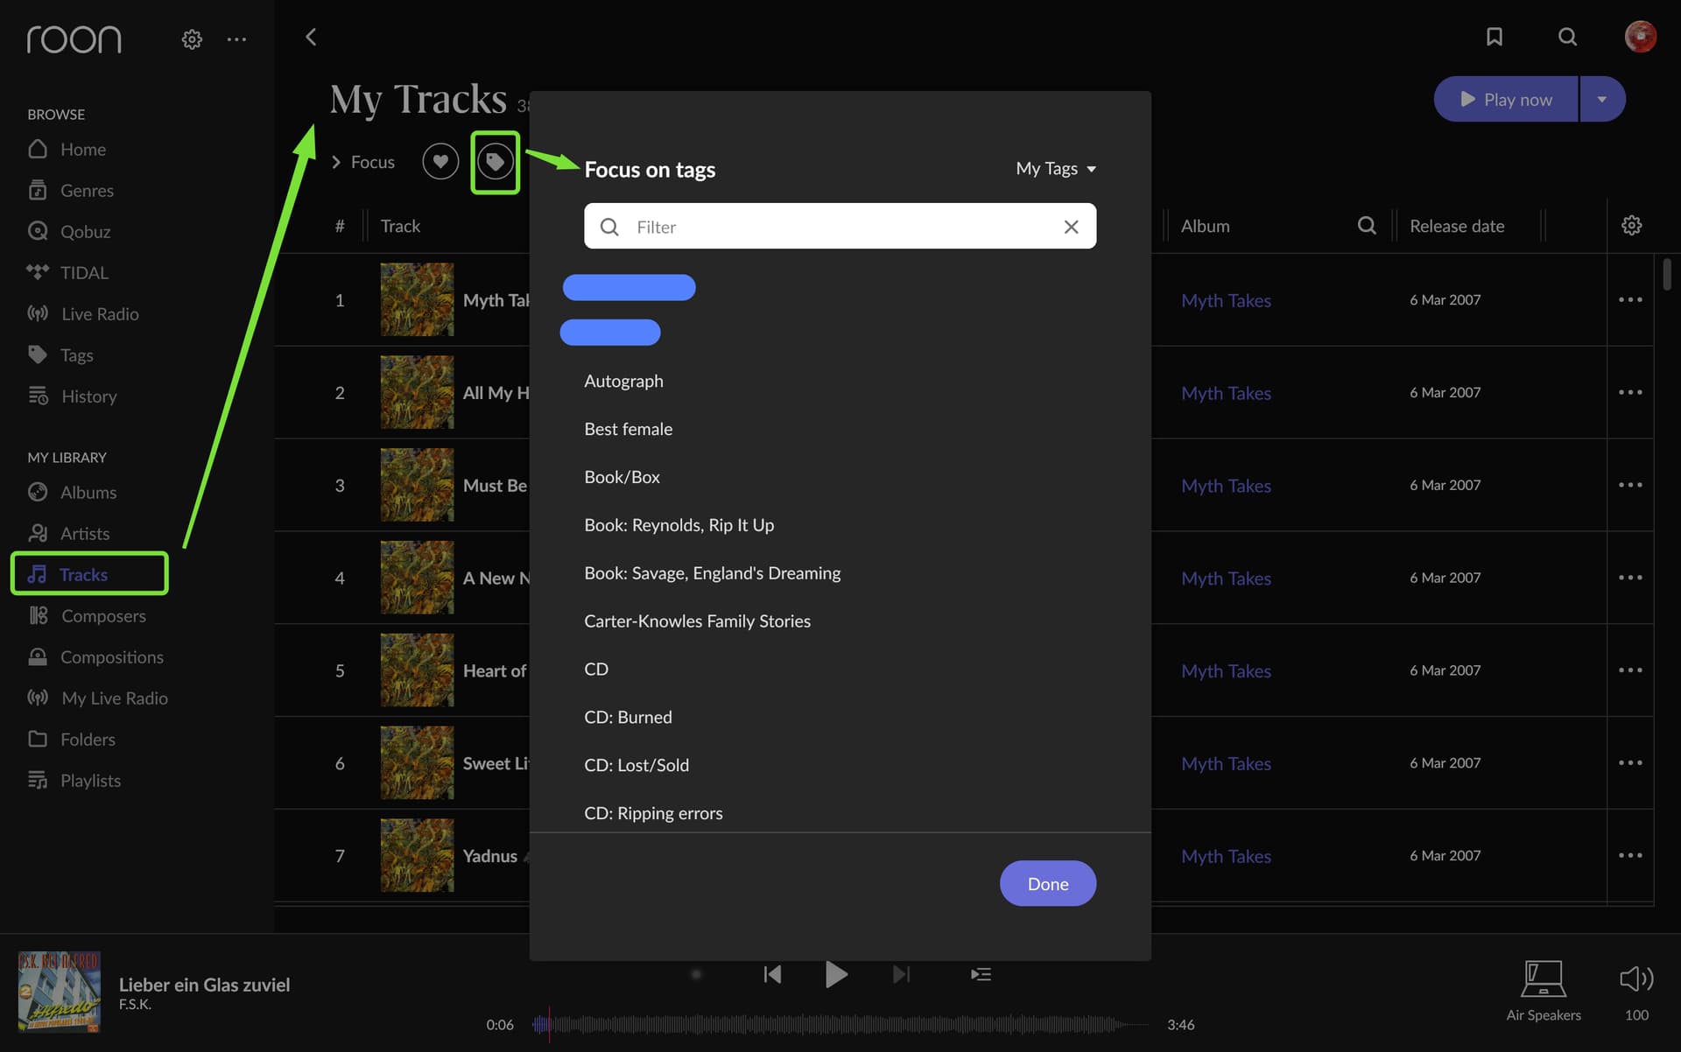The image size is (1681, 1052).
Task: Seek within the waveform progress bar
Action: coord(840,1024)
